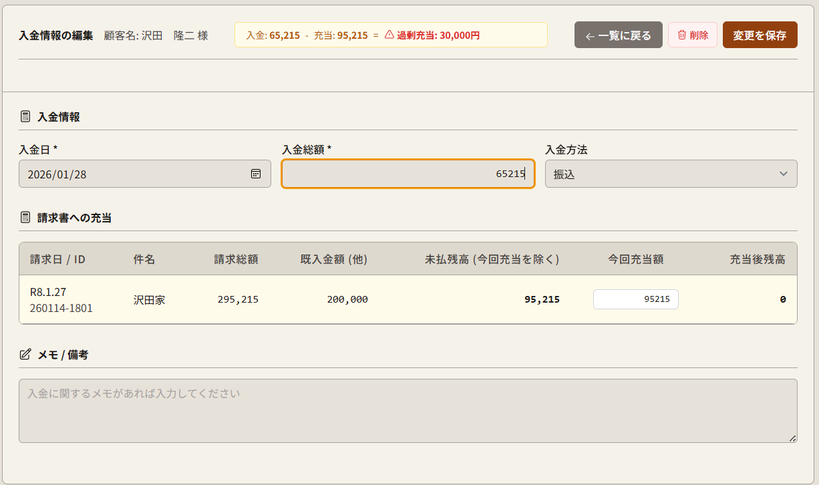Click invoice ID 260114-1801
The height and width of the screenshot is (485, 819).
coord(61,309)
